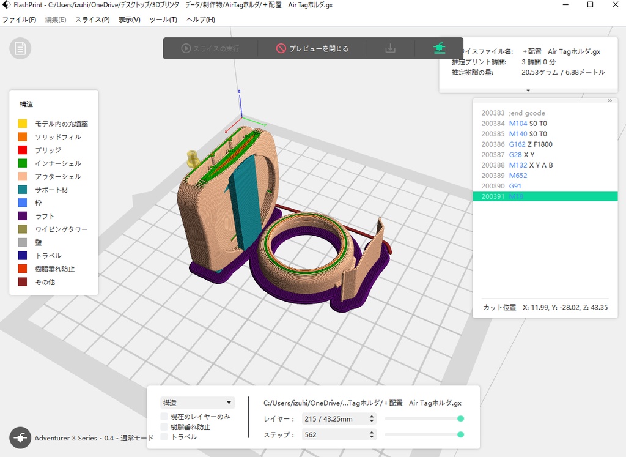
Task: Click the 推定樹脂の量 value 20.53グラム
Action: tap(563, 72)
